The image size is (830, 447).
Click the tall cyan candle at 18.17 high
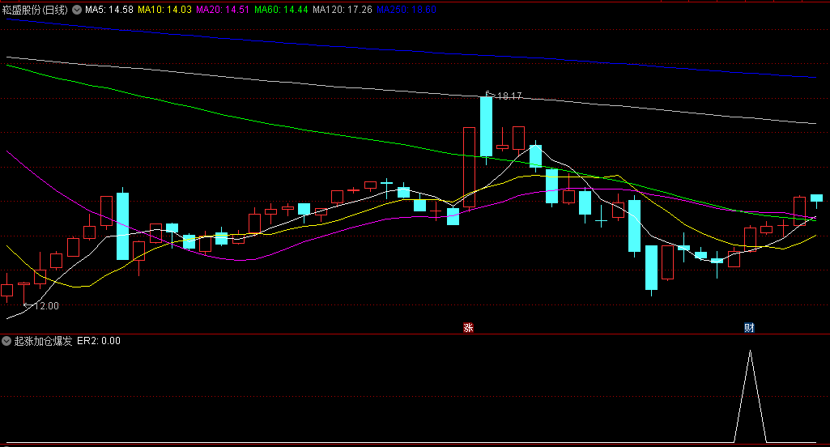pos(486,126)
